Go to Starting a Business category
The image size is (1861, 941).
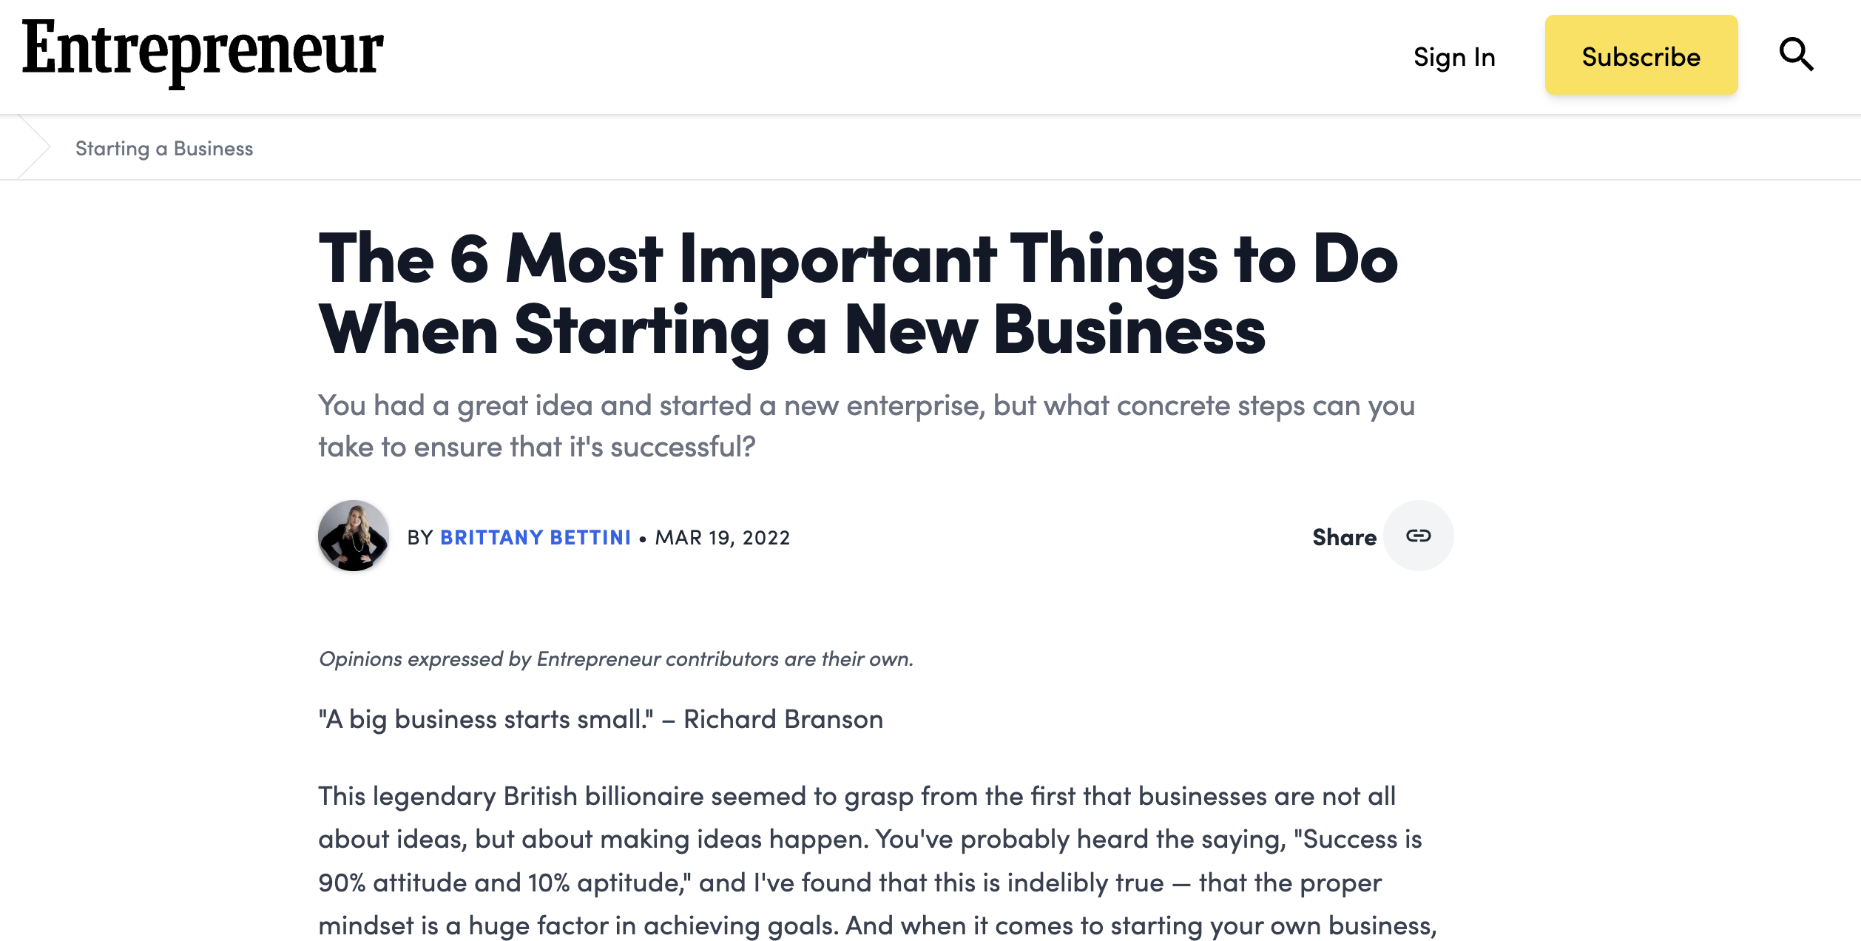tap(164, 149)
